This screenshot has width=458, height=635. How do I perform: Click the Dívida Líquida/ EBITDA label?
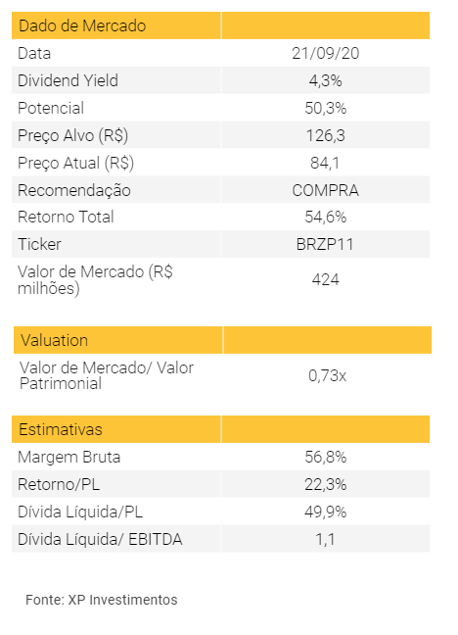100,539
